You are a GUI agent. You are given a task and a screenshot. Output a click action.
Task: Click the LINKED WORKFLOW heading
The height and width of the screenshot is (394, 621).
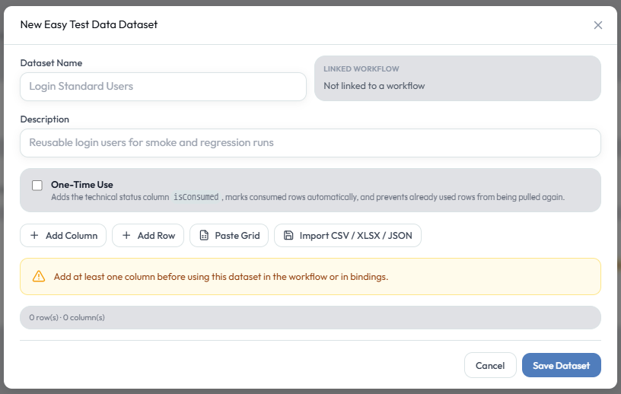[x=361, y=69]
